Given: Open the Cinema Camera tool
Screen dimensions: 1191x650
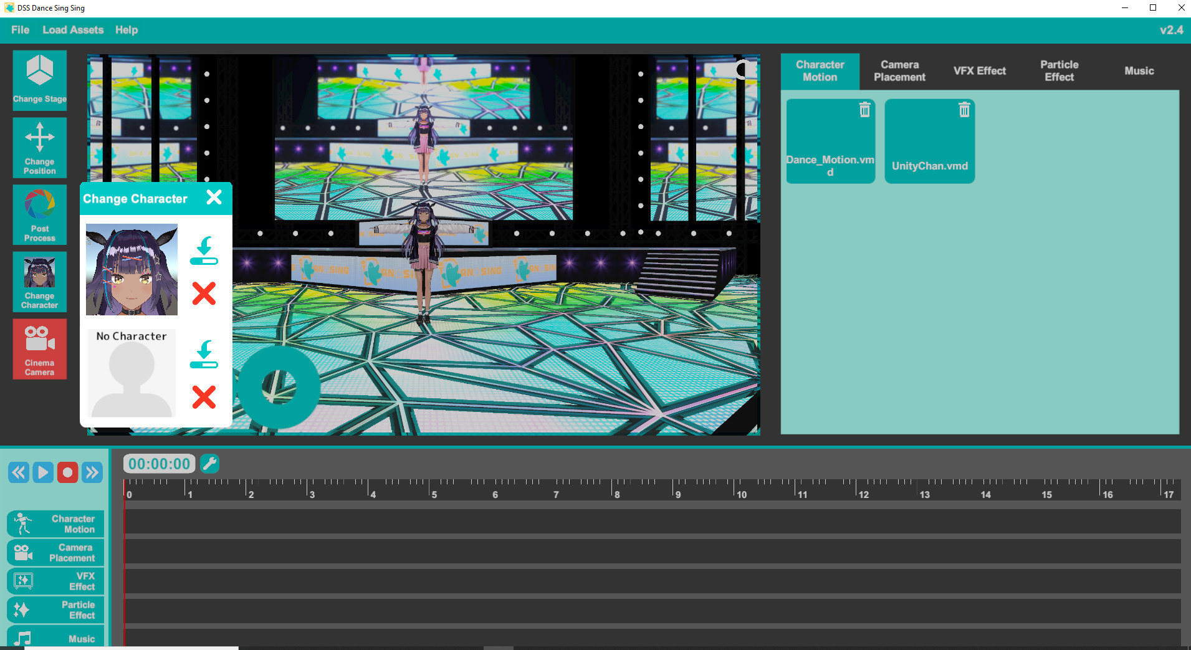Looking at the screenshot, I should 39,349.
